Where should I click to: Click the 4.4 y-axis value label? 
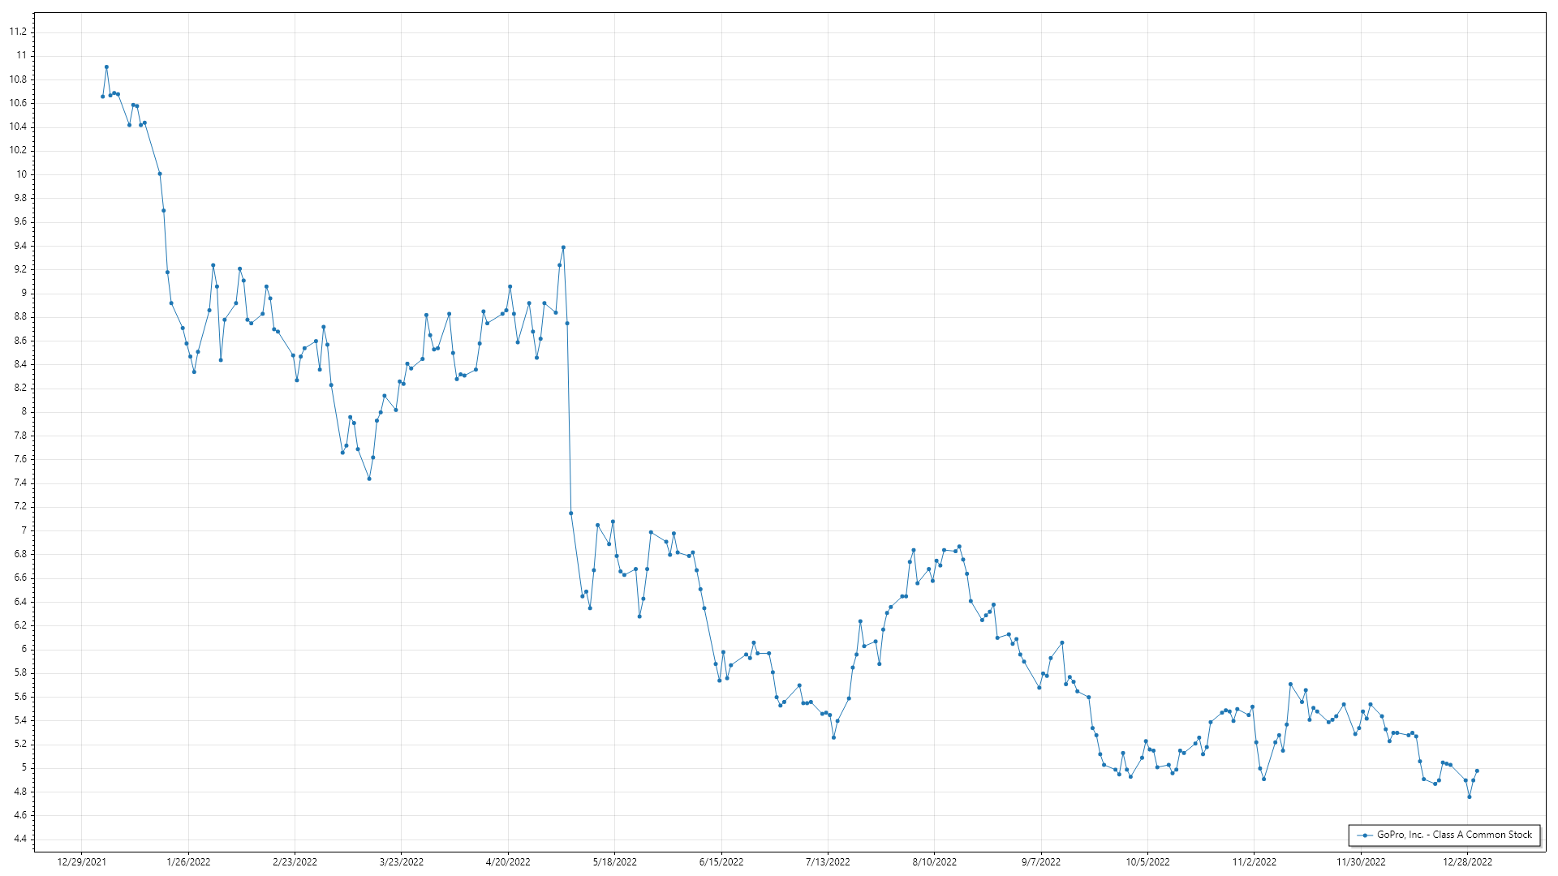[19, 839]
